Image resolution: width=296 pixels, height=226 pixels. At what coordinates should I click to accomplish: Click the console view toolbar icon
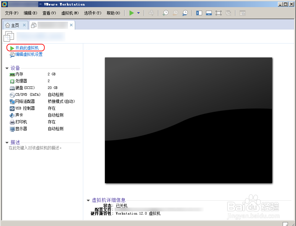click(243, 13)
